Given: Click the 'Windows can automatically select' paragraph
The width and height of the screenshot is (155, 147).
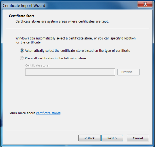Looking at the screenshot, I should [x=76, y=40].
